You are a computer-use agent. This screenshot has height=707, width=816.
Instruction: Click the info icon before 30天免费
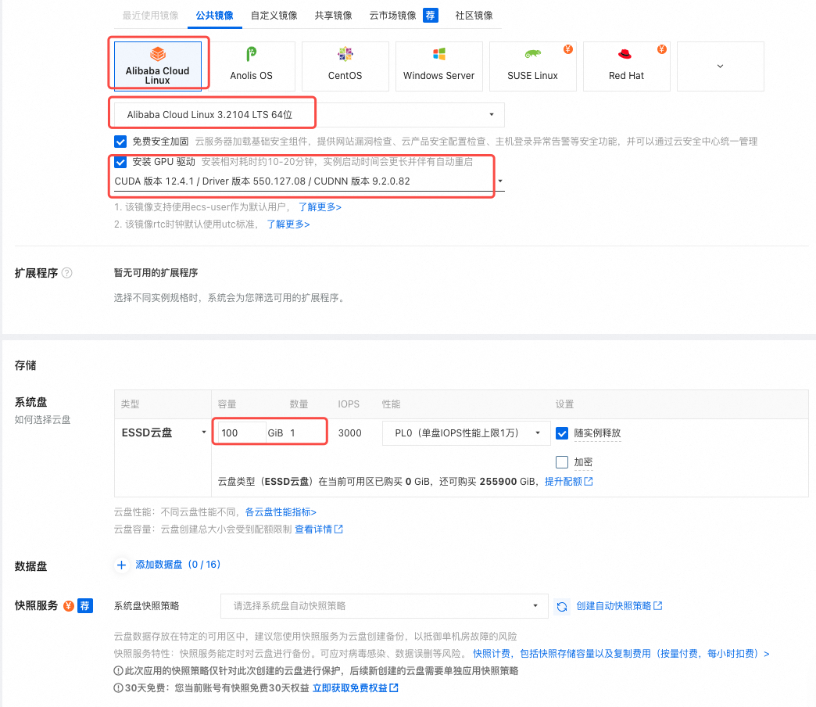(x=119, y=688)
